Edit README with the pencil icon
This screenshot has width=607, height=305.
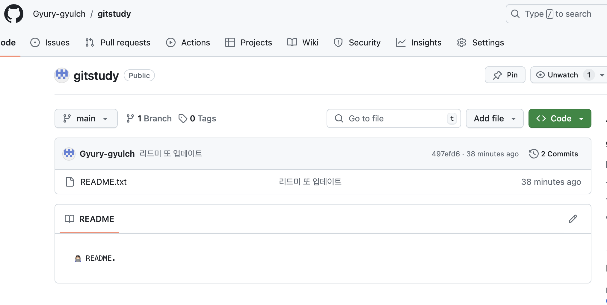coord(573,219)
